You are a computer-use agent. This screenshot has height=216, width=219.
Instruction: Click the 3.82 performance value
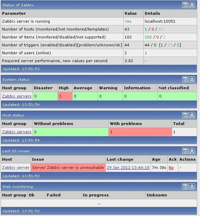(129, 61)
